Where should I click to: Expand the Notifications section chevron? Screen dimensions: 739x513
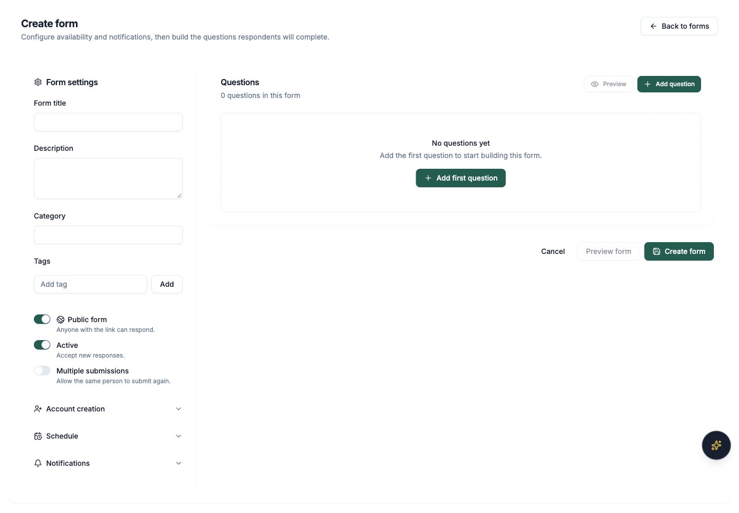179,463
